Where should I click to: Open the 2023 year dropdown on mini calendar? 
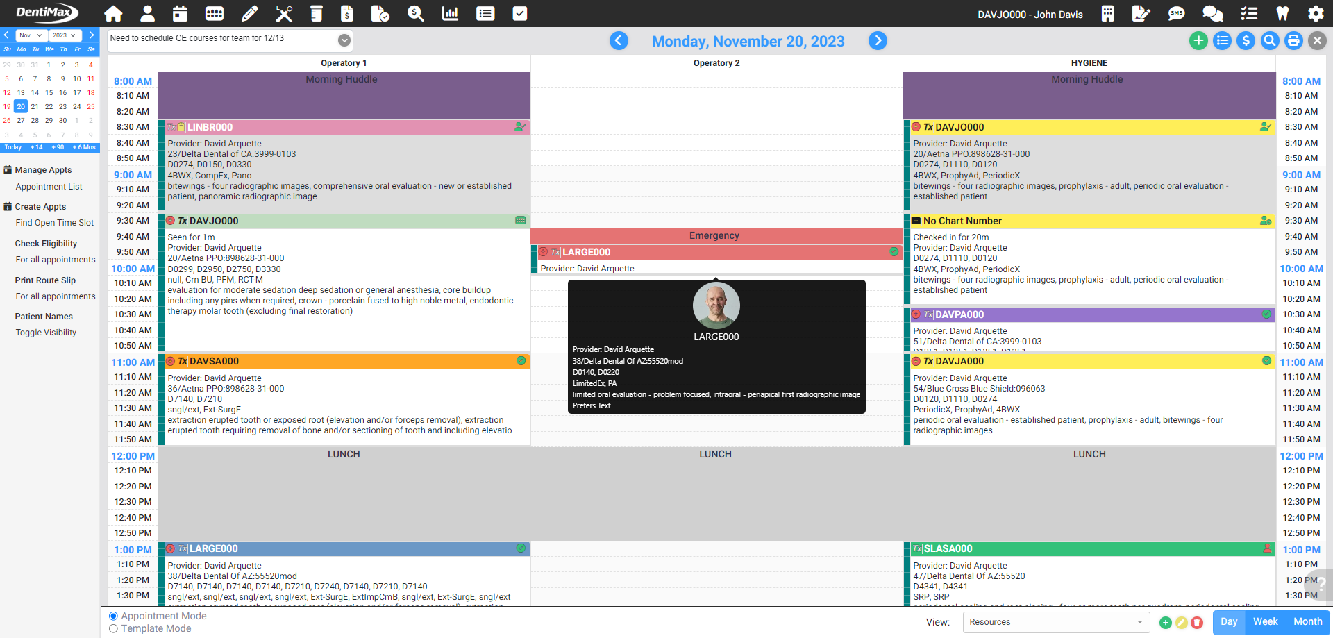click(x=65, y=35)
